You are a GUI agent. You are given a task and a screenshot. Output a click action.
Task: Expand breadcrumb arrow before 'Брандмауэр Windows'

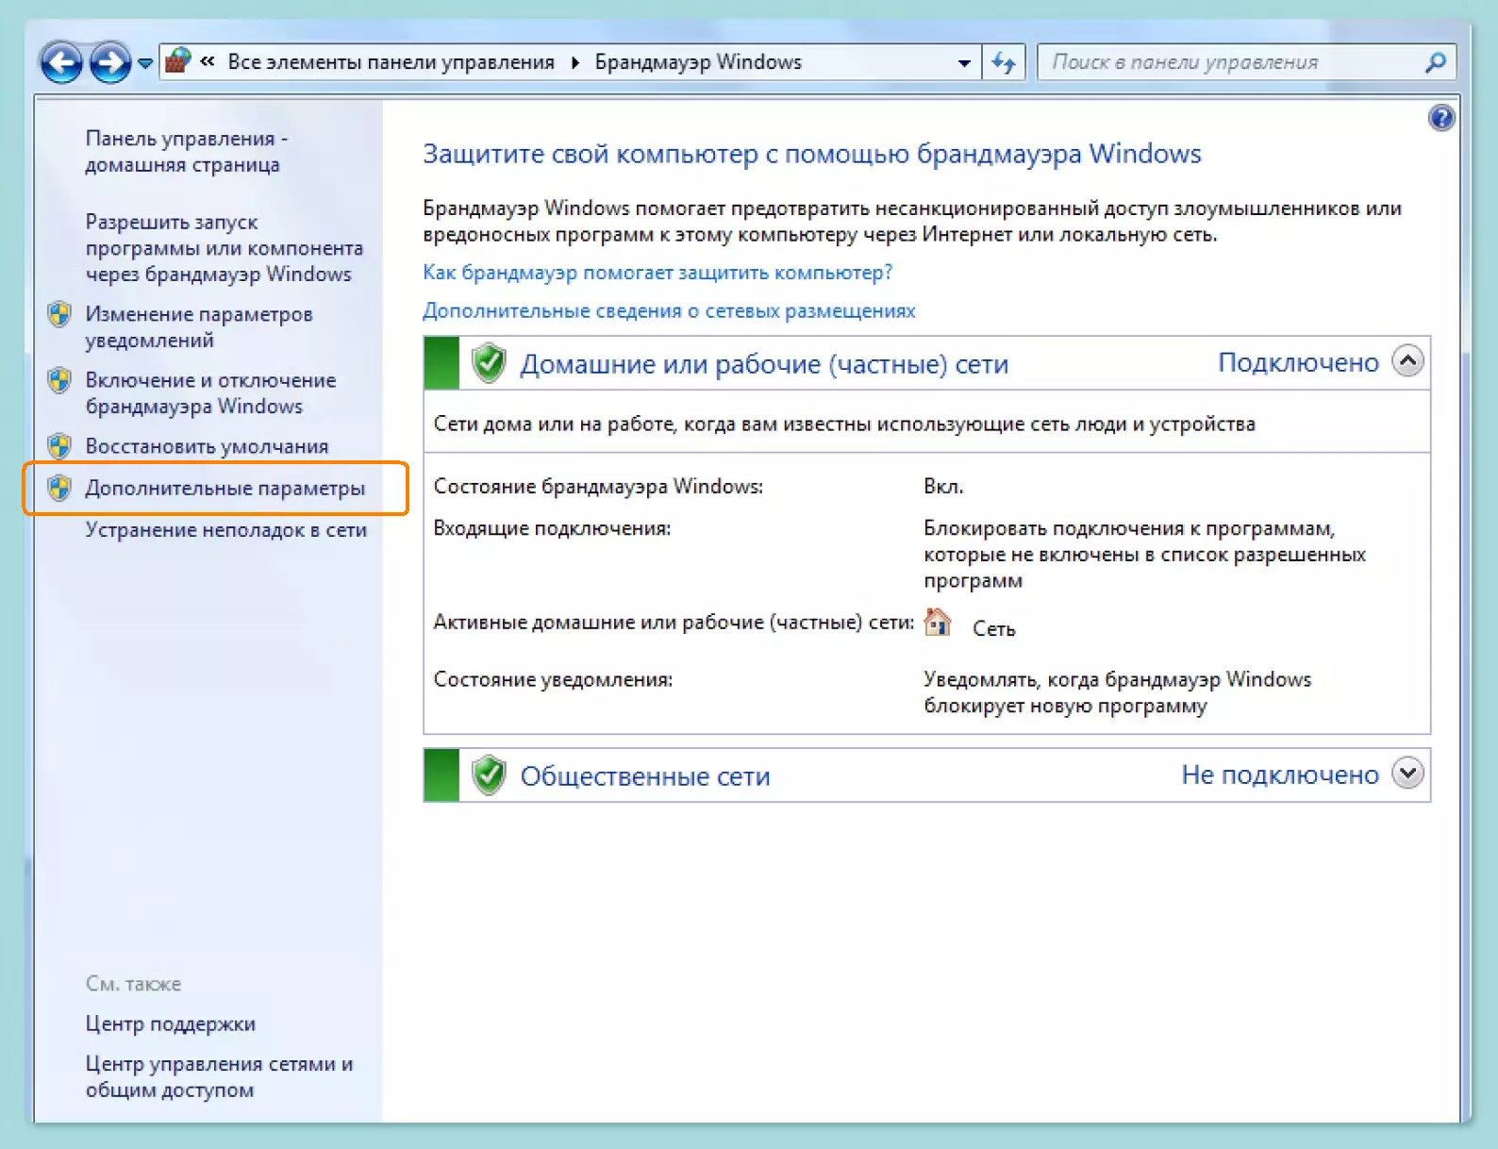coord(574,63)
